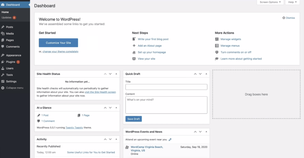304x158 pixels.
Task: Open the WordCamp Virginia Beach event link
Action: click(x=147, y=149)
